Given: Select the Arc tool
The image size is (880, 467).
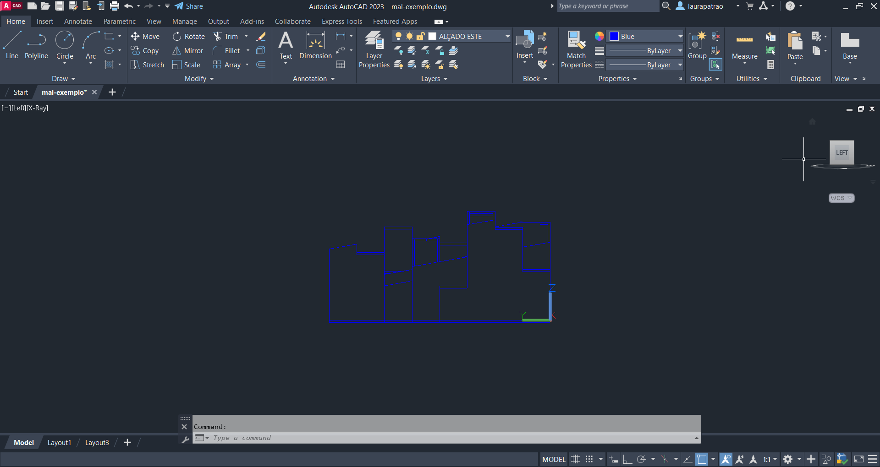Looking at the screenshot, I should point(91,45).
